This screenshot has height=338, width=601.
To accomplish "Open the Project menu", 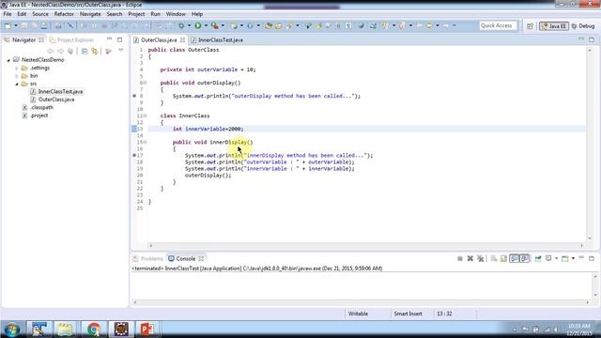I will 136,14.
